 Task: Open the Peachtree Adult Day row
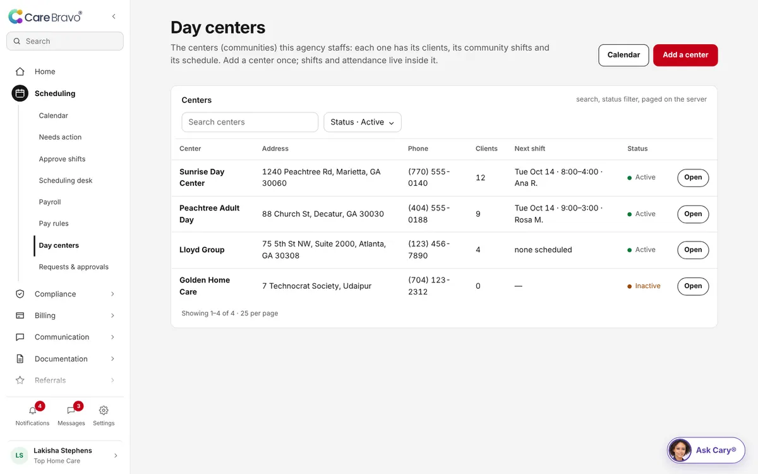coord(693,214)
